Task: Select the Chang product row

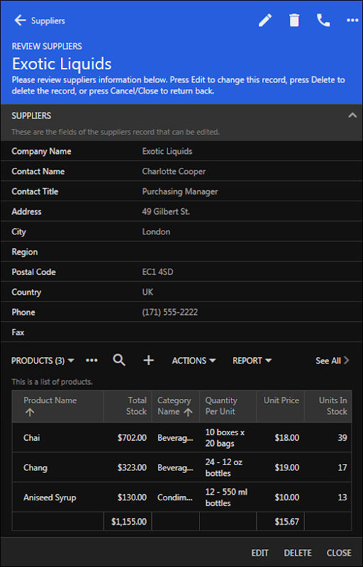Action: (181, 467)
